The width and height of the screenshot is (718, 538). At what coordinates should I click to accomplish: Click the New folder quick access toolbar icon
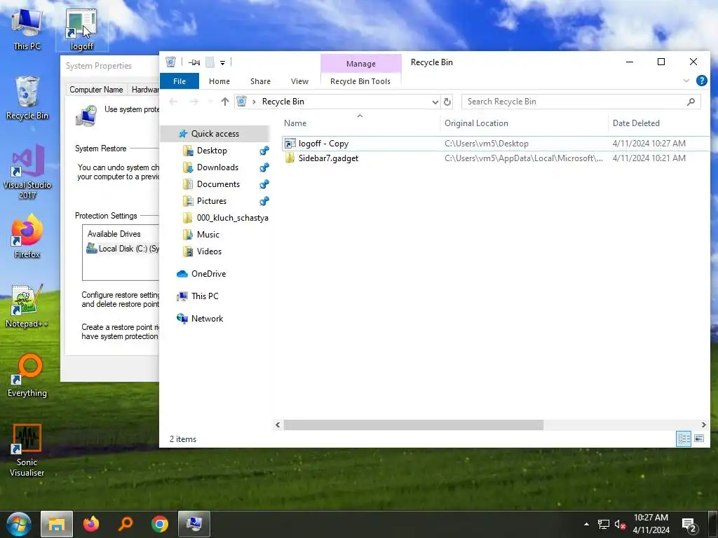210,62
